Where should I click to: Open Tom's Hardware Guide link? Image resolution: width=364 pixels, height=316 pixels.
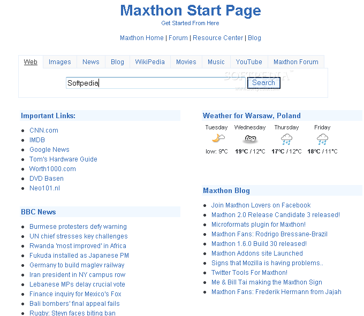point(63,159)
